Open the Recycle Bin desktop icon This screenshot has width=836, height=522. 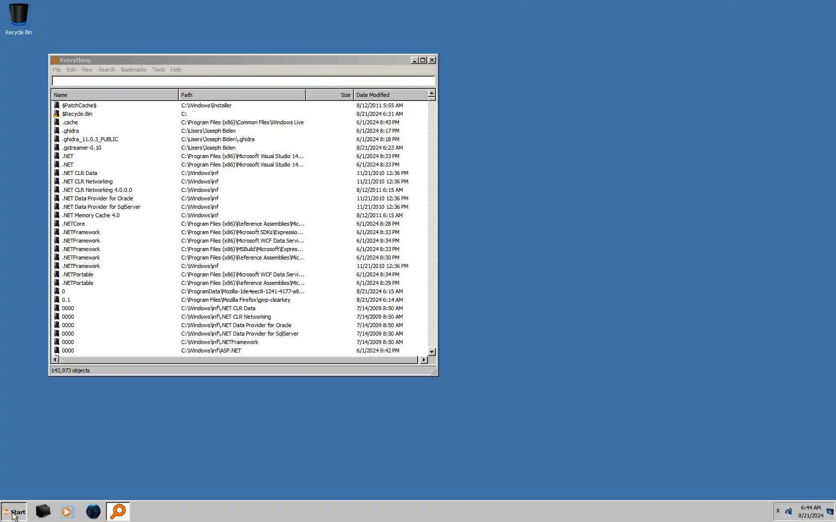pyautogui.click(x=18, y=19)
